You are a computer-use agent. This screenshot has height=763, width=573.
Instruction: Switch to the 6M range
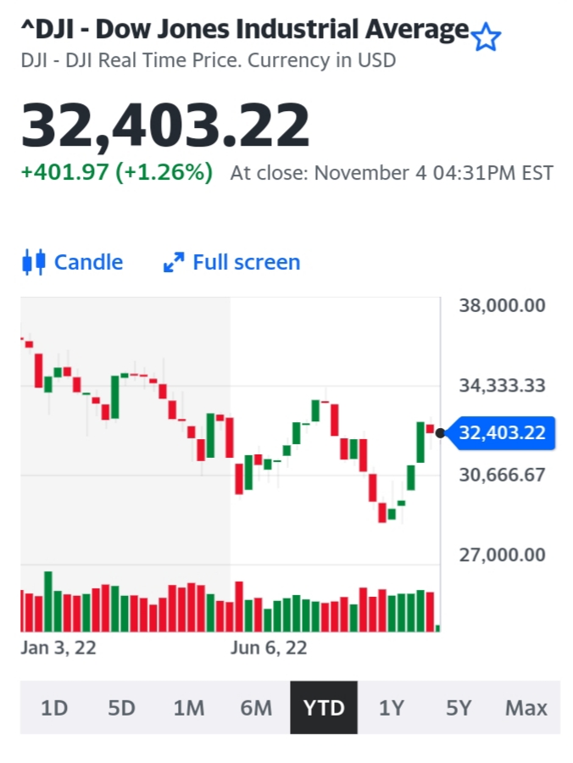[x=256, y=707]
